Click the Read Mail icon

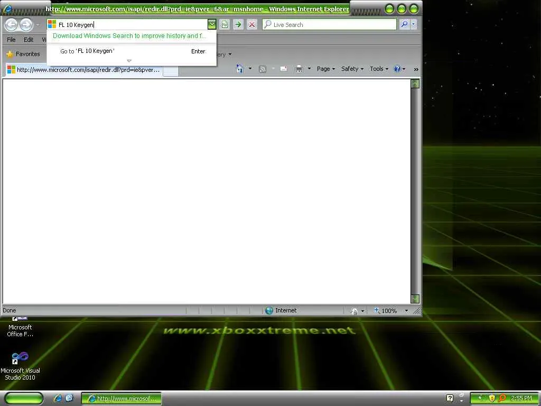(x=284, y=69)
